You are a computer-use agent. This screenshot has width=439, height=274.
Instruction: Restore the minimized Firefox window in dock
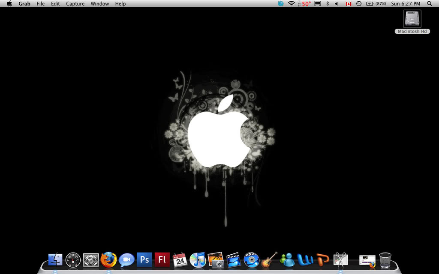(x=367, y=261)
